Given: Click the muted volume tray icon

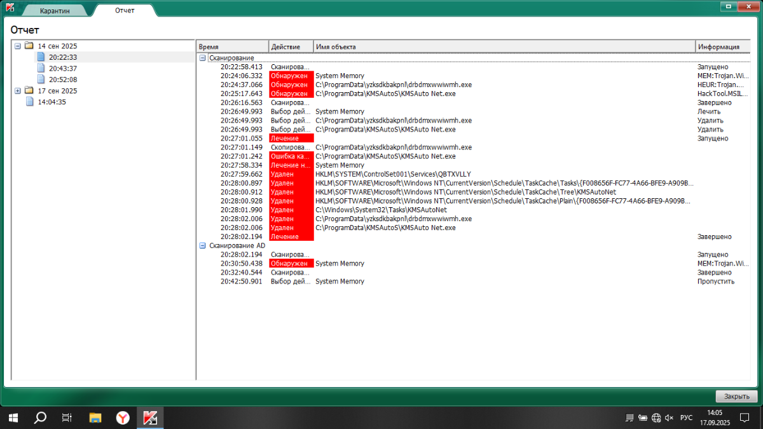Looking at the screenshot, I should (x=670, y=418).
